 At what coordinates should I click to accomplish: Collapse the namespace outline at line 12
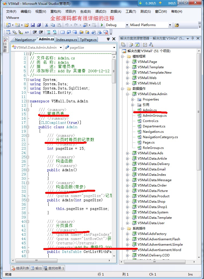(28, 101)
